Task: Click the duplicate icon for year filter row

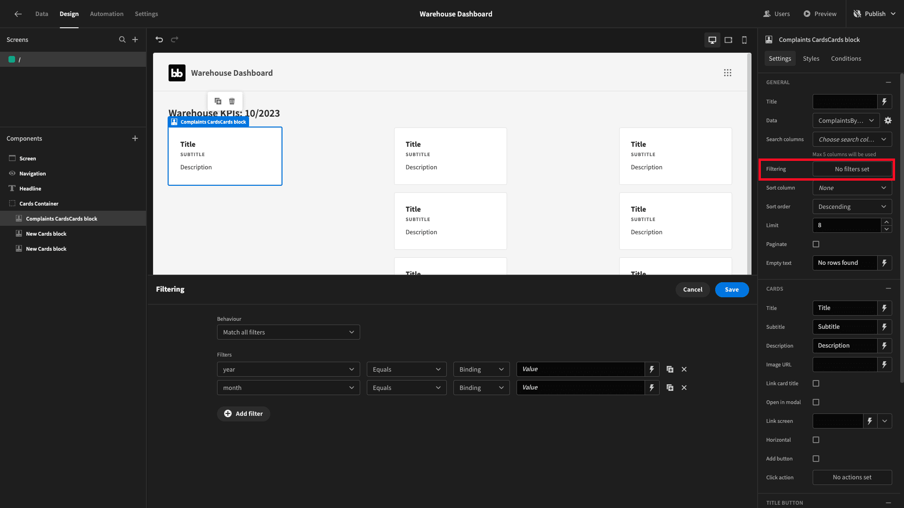Action: [x=670, y=369]
